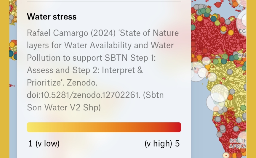Click the "(v high) 5" legend label
The width and height of the screenshot is (256, 158).
[162, 144]
